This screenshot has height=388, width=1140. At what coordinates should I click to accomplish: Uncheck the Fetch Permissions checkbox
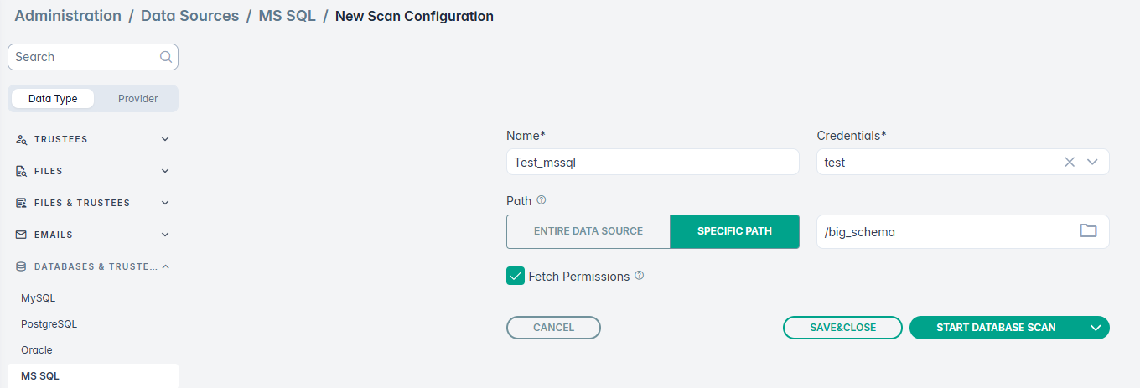[516, 276]
